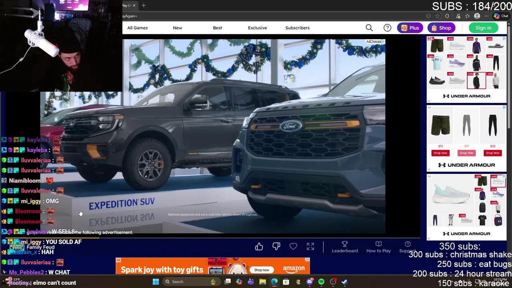
Task: Click the thumbs up like icon
Action: (259, 247)
